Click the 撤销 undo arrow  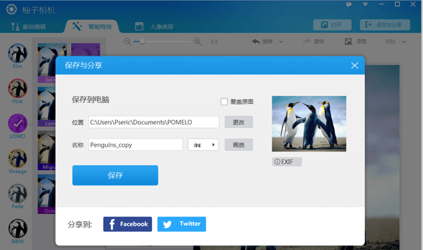point(256,42)
